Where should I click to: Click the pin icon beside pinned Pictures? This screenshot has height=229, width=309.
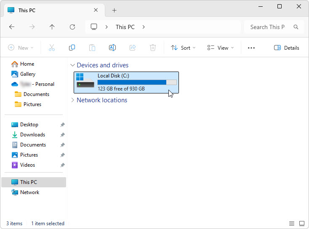point(62,155)
